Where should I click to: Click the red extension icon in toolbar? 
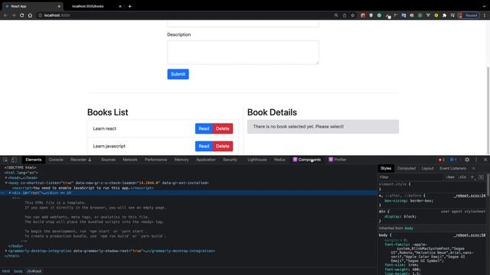click(x=363, y=15)
